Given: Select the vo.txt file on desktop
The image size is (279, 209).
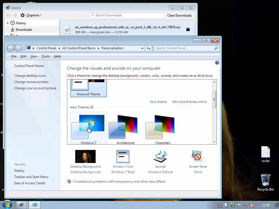Looking at the screenshot, I should click(265, 154).
